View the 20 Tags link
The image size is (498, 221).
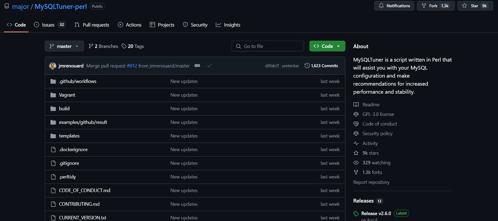point(133,46)
